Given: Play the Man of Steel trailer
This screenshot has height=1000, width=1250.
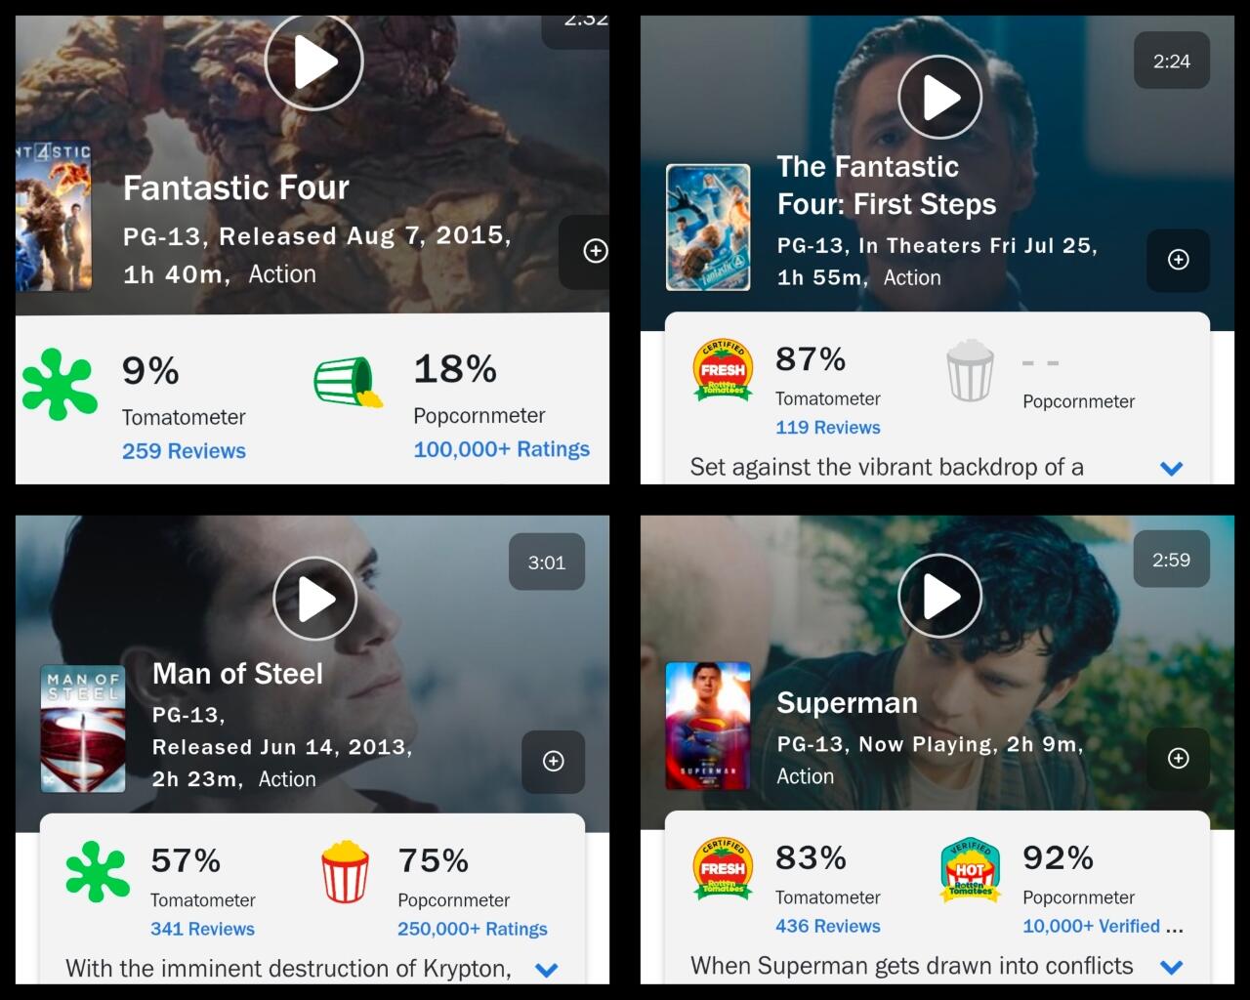Looking at the screenshot, I should (314, 599).
